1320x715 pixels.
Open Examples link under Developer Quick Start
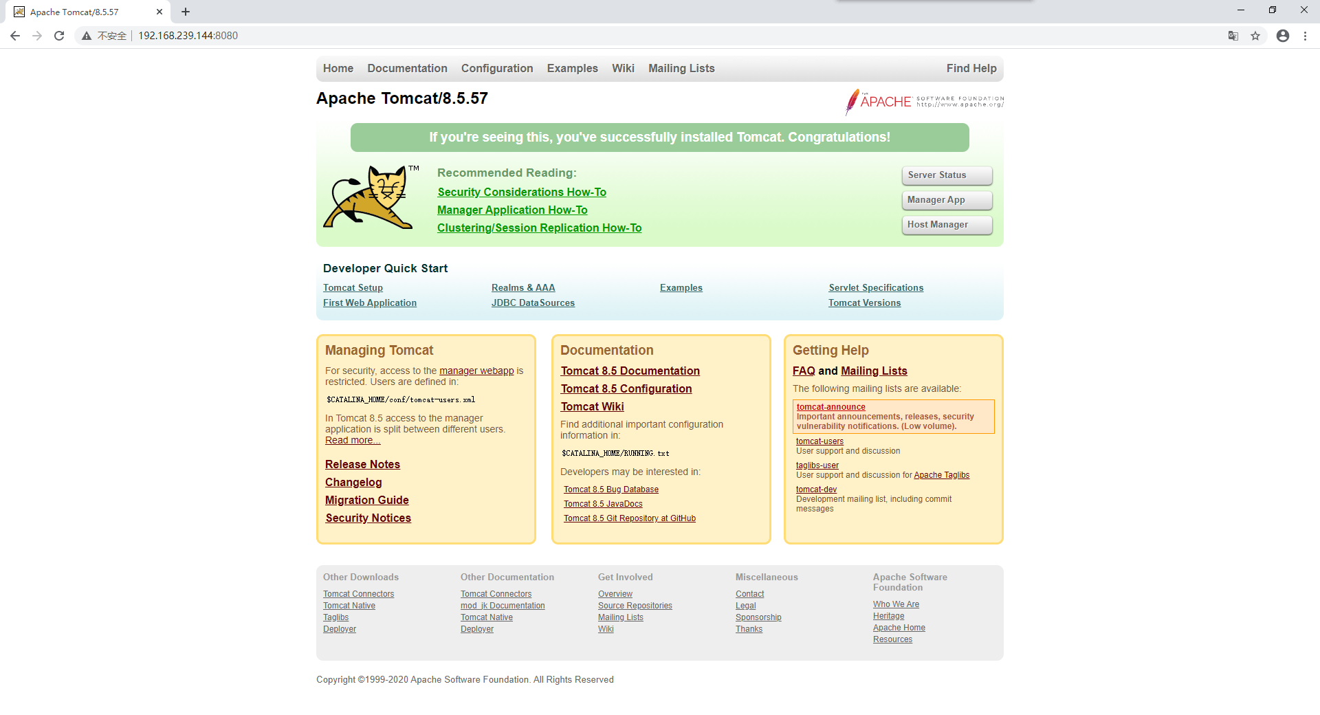pyautogui.click(x=681, y=288)
